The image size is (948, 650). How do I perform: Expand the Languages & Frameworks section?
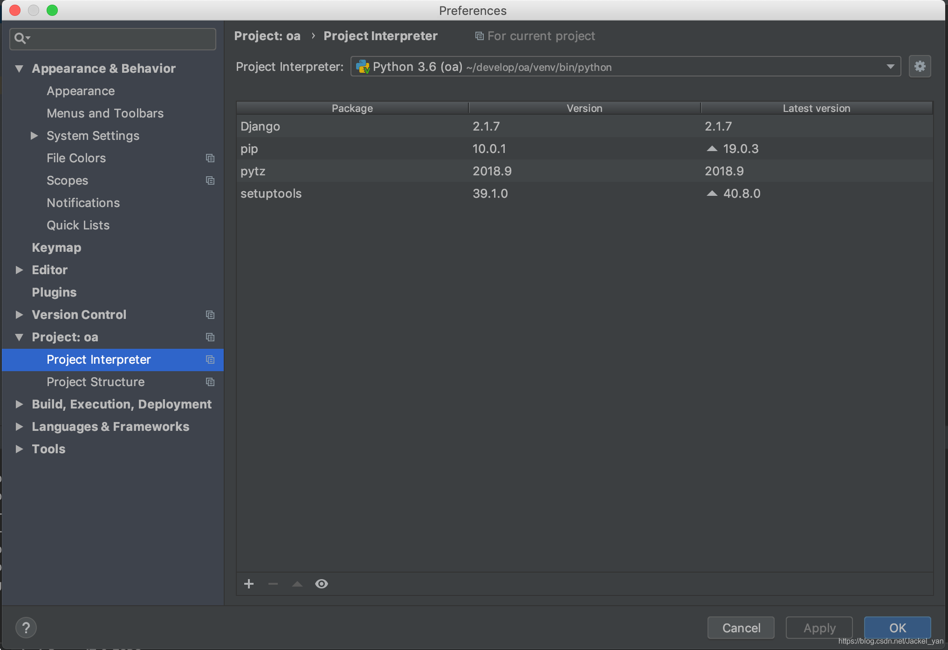(x=19, y=427)
